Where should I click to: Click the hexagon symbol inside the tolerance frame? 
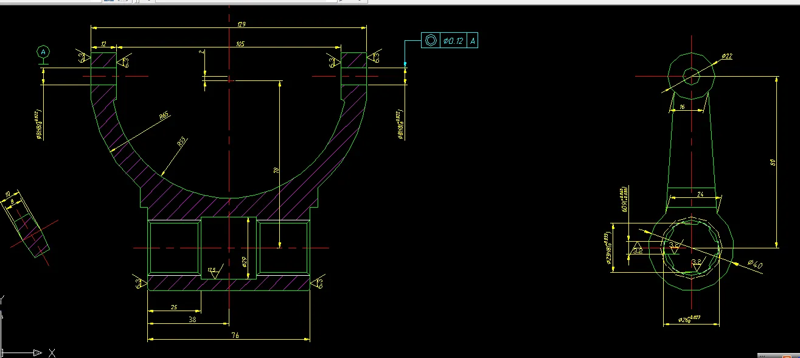pyautogui.click(x=431, y=40)
